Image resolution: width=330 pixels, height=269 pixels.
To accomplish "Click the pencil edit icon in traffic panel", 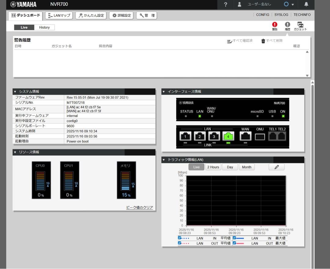I will click(x=277, y=167).
